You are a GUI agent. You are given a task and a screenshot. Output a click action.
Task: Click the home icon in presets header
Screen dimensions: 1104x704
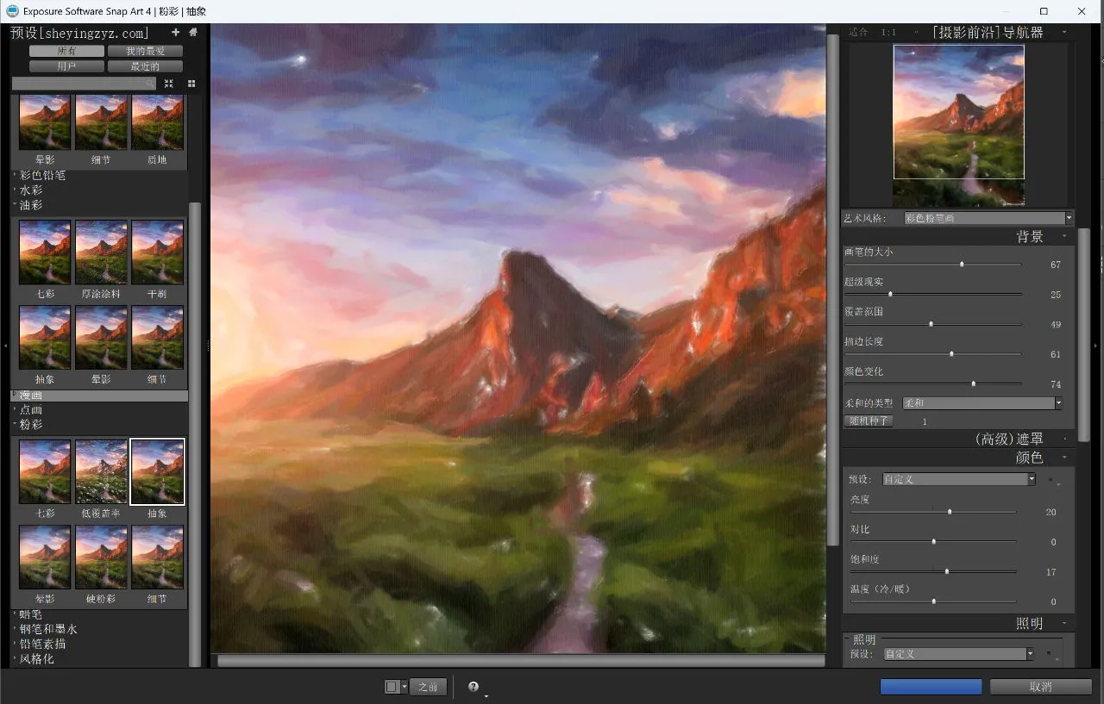point(192,33)
